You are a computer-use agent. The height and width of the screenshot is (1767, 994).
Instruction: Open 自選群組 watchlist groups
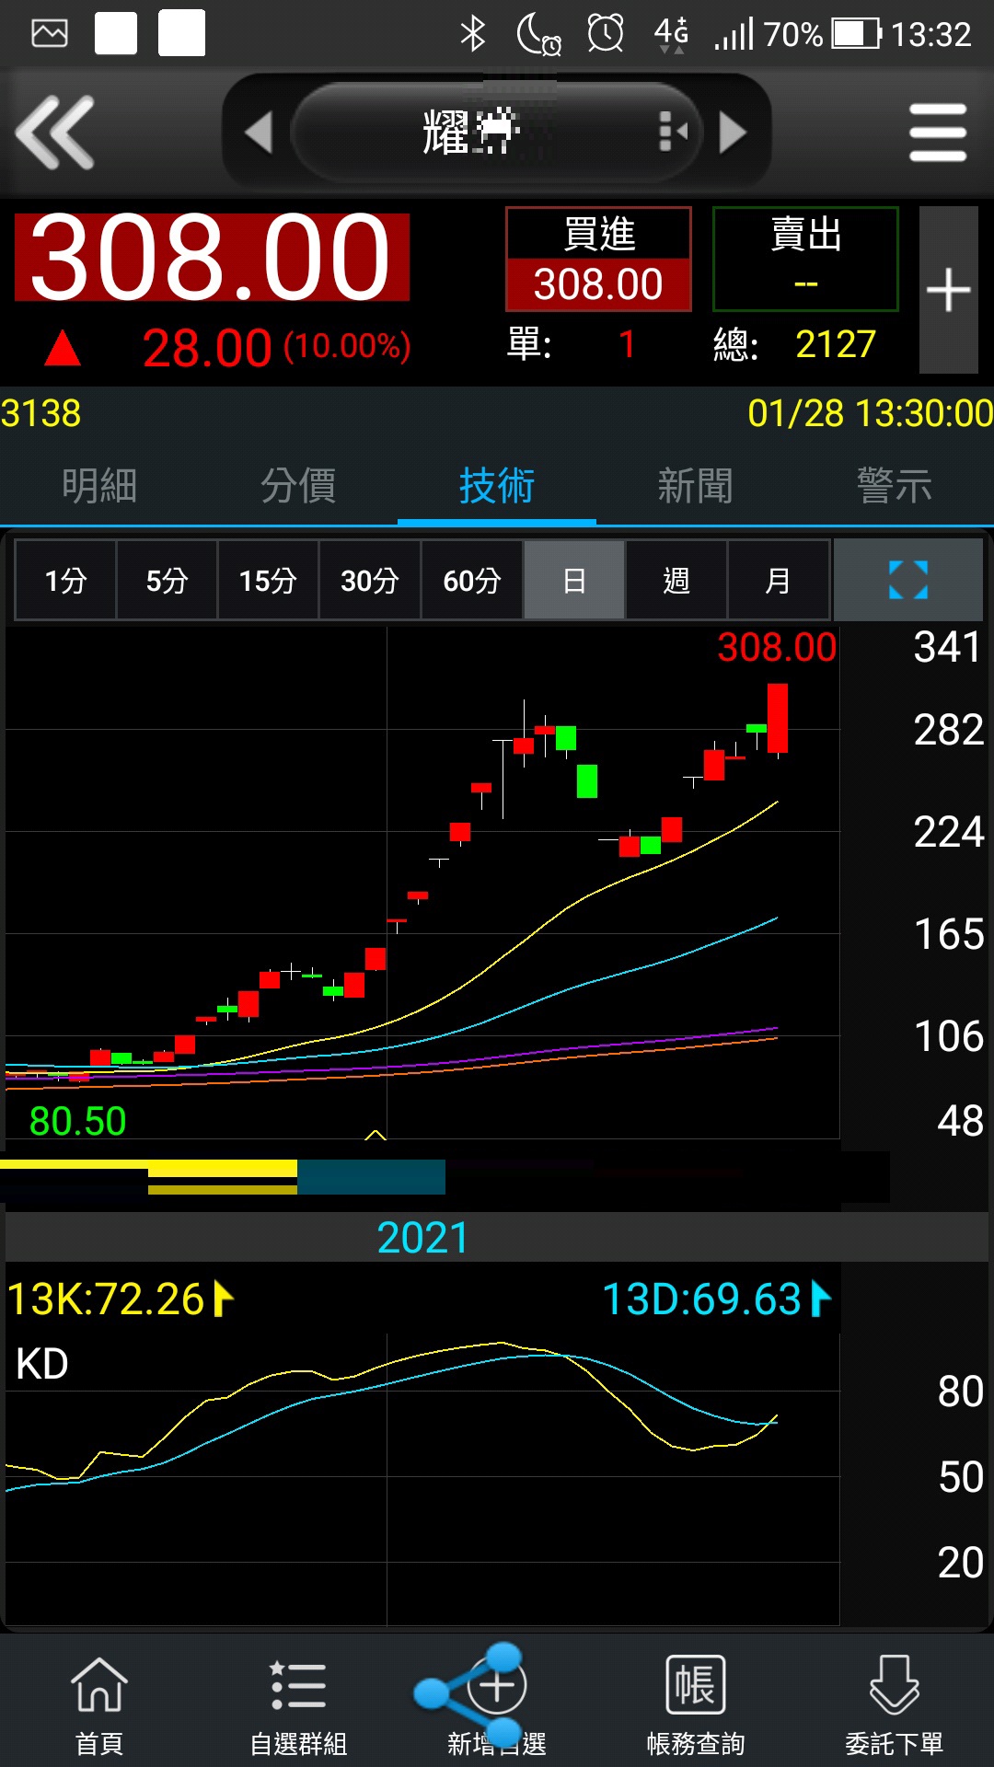298,1703
